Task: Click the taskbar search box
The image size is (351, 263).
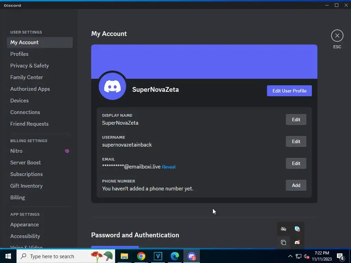Action: [66, 256]
